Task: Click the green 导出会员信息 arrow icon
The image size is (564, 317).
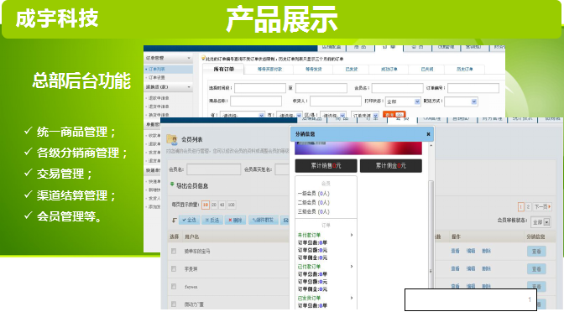Action: [172, 184]
